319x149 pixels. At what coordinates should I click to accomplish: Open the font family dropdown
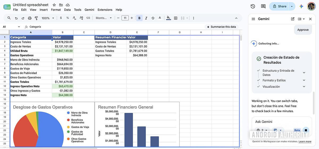pyautogui.click(x=104, y=18)
